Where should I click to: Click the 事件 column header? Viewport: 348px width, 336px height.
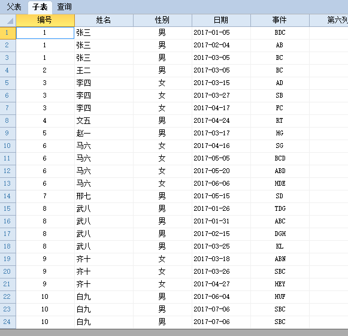coord(280,20)
